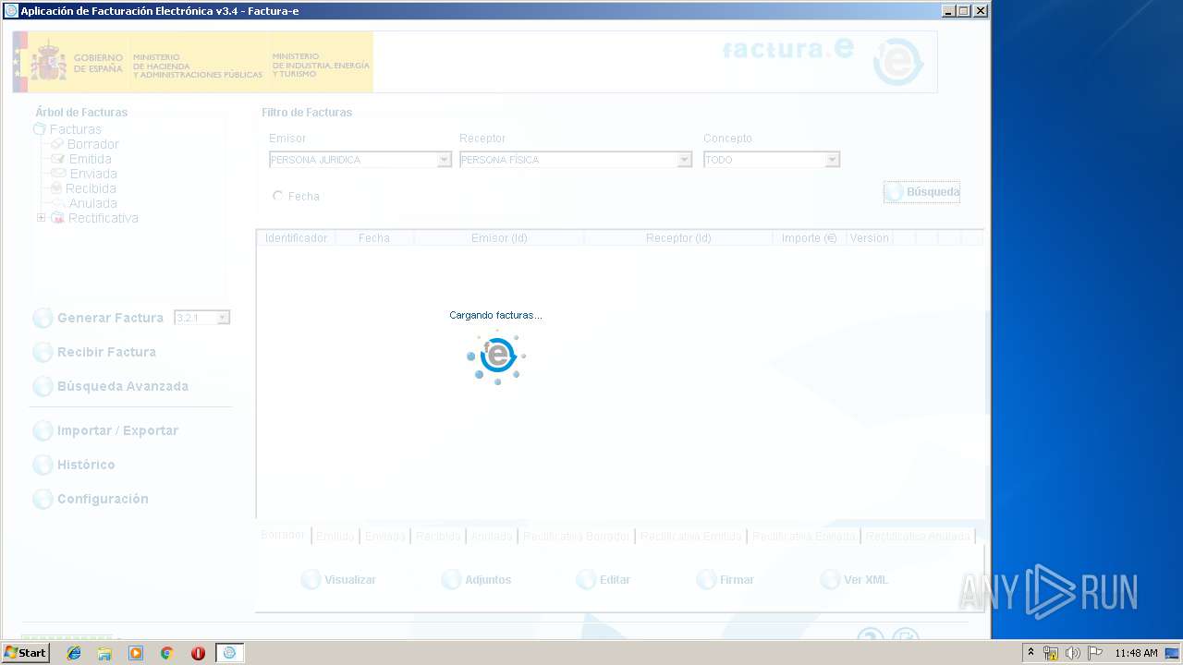This screenshot has height=665, width=1183.
Task: Click the Generar Factura label
Action: point(110,318)
